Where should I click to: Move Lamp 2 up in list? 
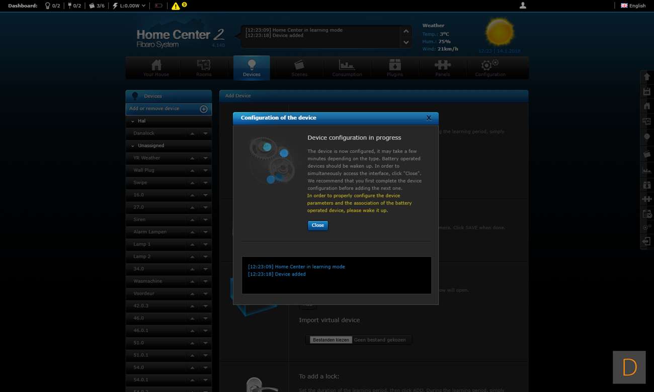[192, 257]
